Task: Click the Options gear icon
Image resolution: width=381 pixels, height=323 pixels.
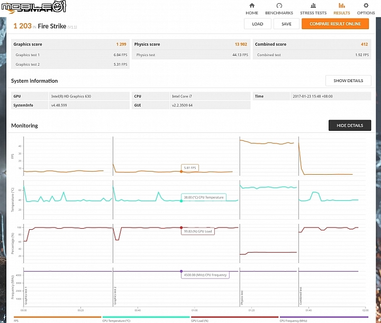Action: pyautogui.click(x=366, y=5)
